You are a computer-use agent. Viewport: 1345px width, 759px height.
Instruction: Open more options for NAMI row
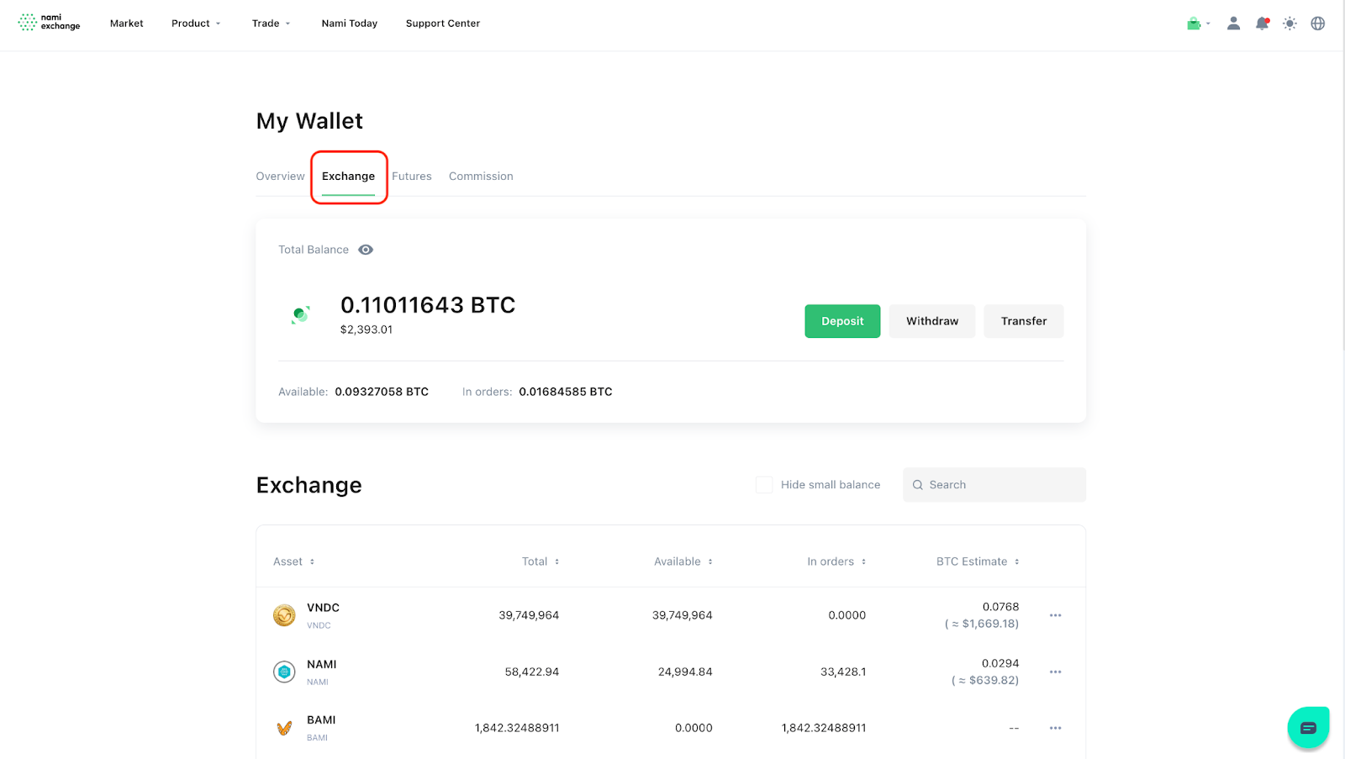tap(1055, 672)
